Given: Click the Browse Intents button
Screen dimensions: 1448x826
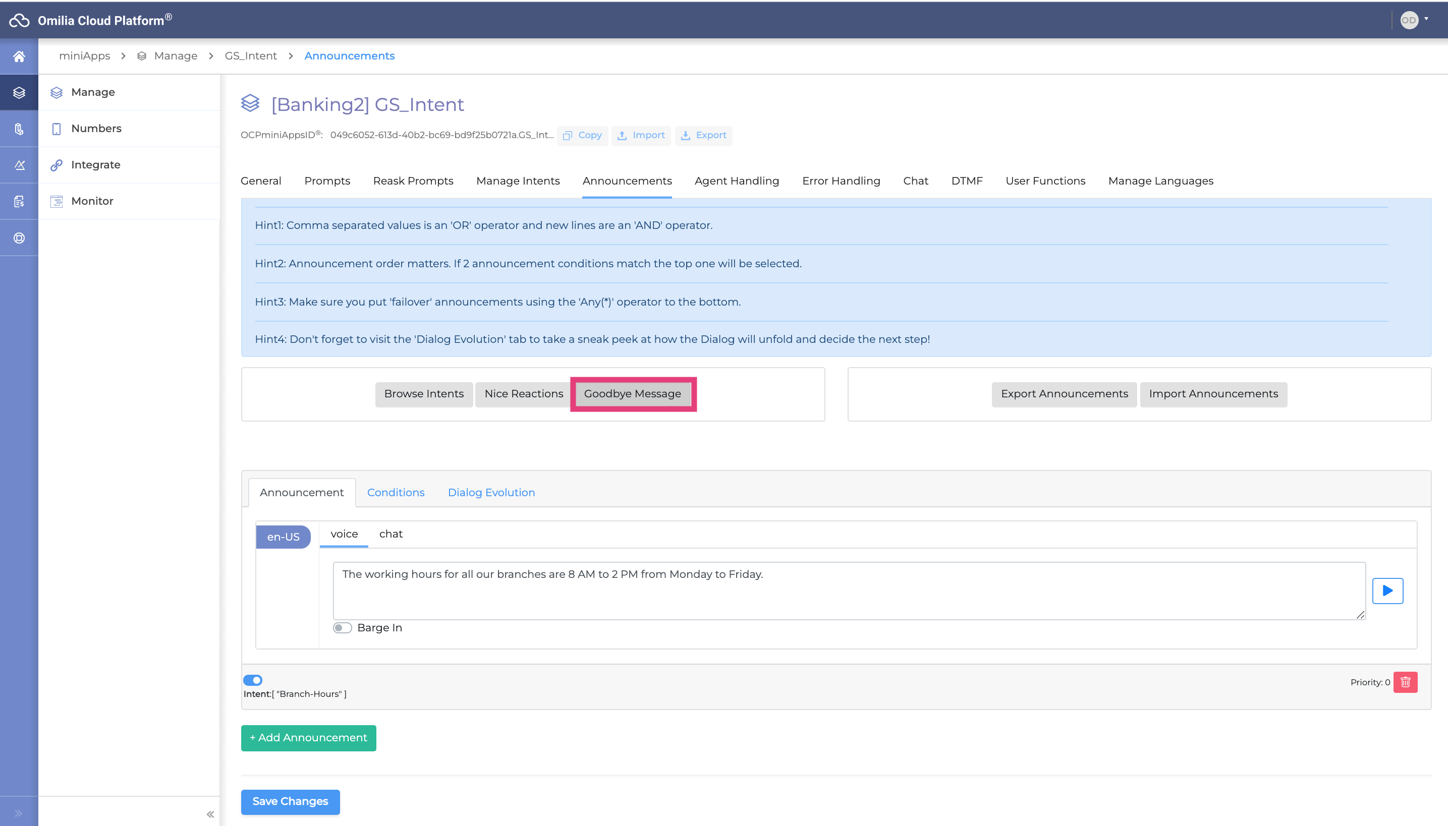Looking at the screenshot, I should click(424, 394).
